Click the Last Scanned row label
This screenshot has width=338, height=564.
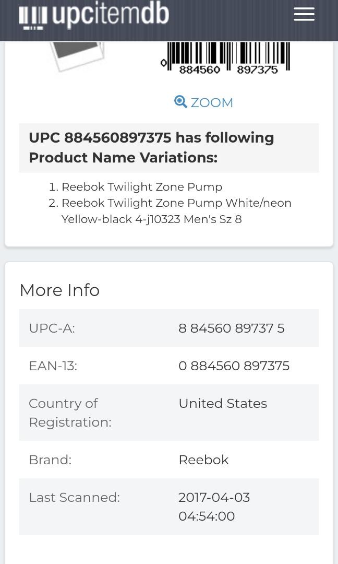pyautogui.click(x=74, y=497)
